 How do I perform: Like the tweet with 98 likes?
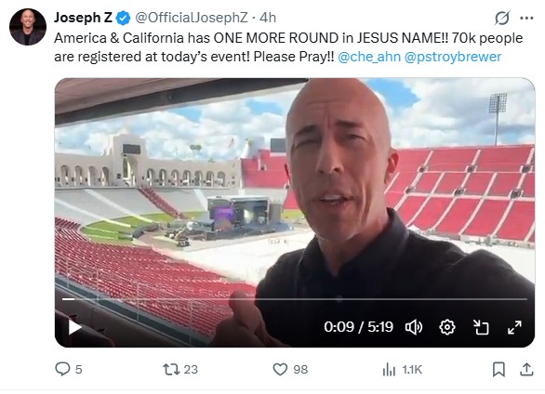pyautogui.click(x=280, y=369)
